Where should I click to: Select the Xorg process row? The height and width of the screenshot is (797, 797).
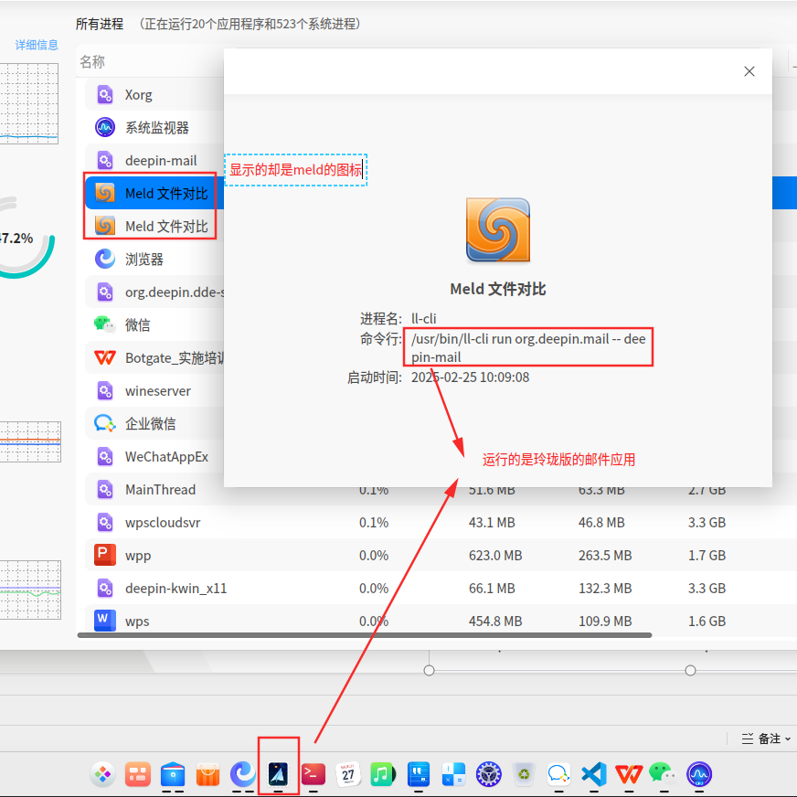[154, 94]
